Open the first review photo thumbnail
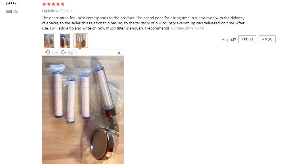 tap(49, 41)
